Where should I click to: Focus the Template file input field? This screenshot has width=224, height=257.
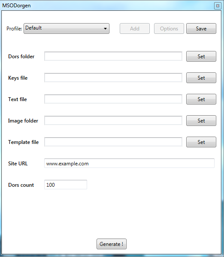113,142
